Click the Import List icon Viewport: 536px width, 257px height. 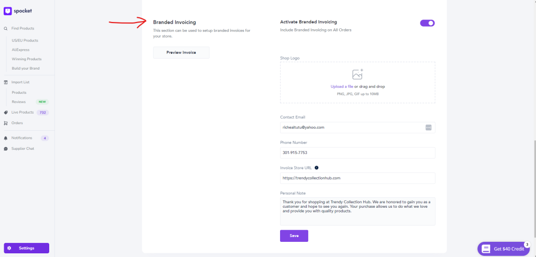point(6,82)
